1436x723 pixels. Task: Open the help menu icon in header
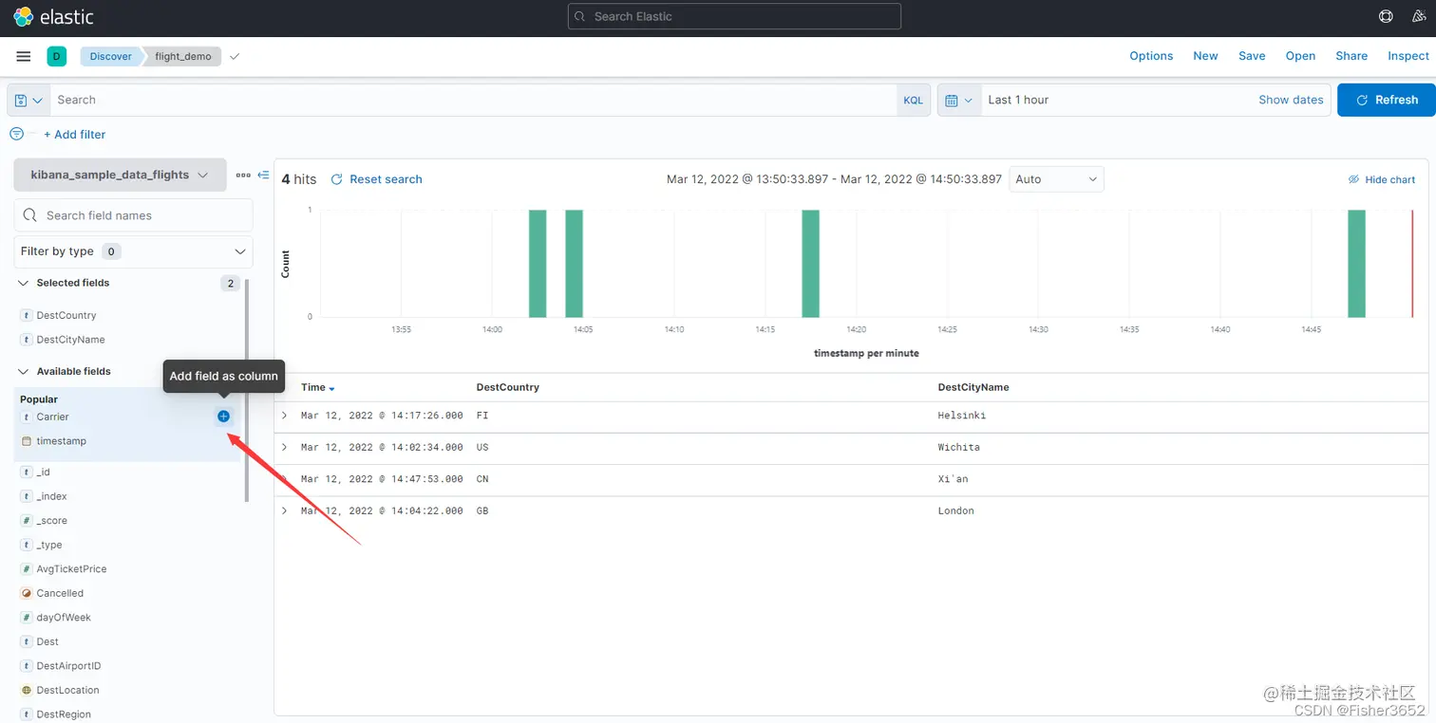pyautogui.click(x=1386, y=16)
